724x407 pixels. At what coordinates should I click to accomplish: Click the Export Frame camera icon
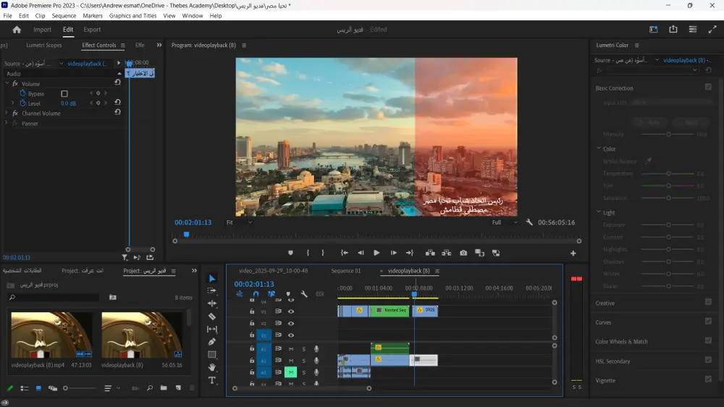[x=463, y=253]
